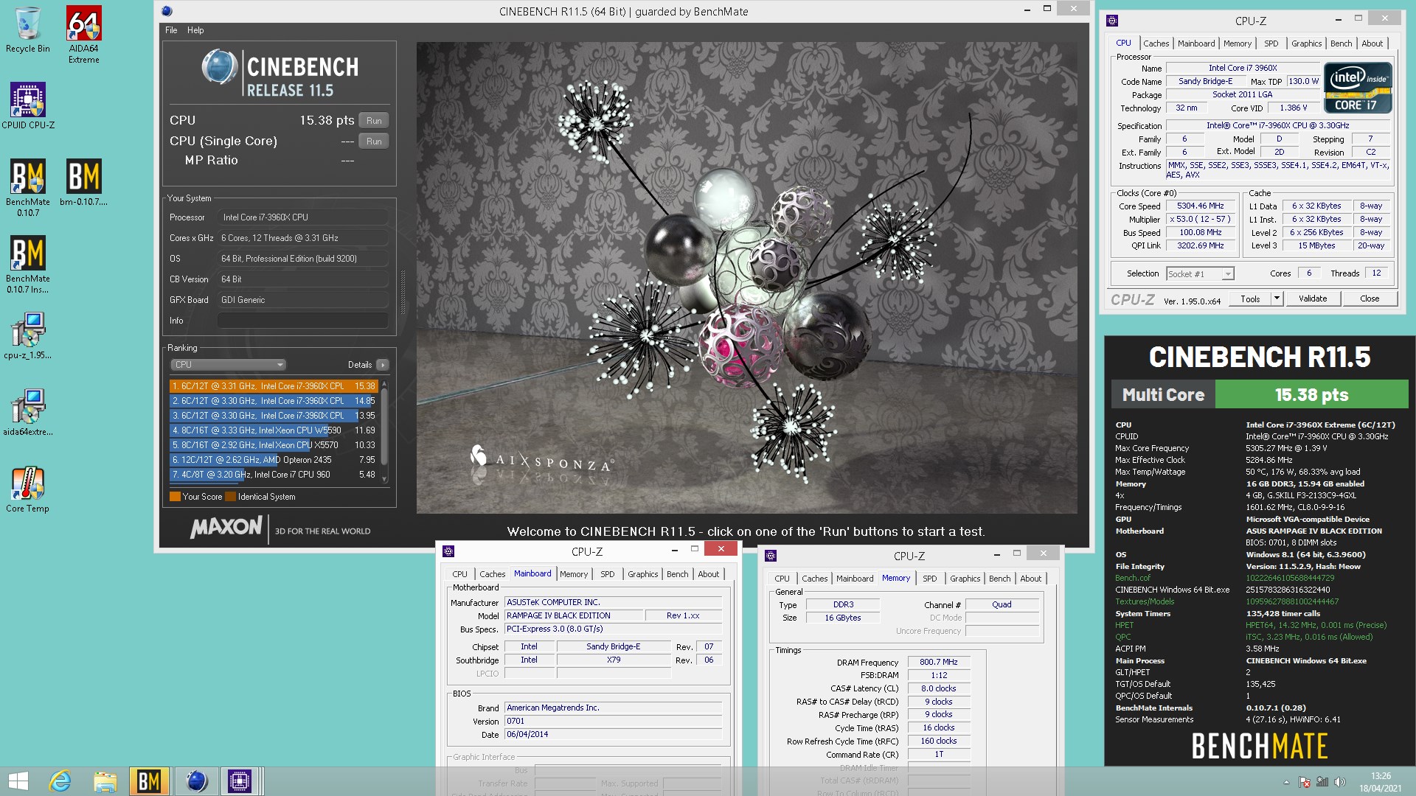Switch to Cinebench in the taskbar
The image size is (1416, 796).
[x=195, y=781]
